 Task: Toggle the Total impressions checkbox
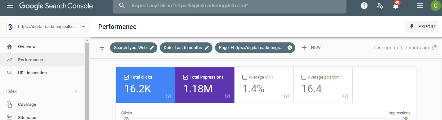click(x=186, y=77)
